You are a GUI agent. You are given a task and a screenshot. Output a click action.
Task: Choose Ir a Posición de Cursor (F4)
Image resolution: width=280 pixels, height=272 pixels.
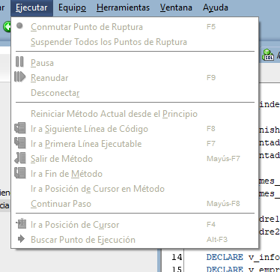(x=135, y=225)
